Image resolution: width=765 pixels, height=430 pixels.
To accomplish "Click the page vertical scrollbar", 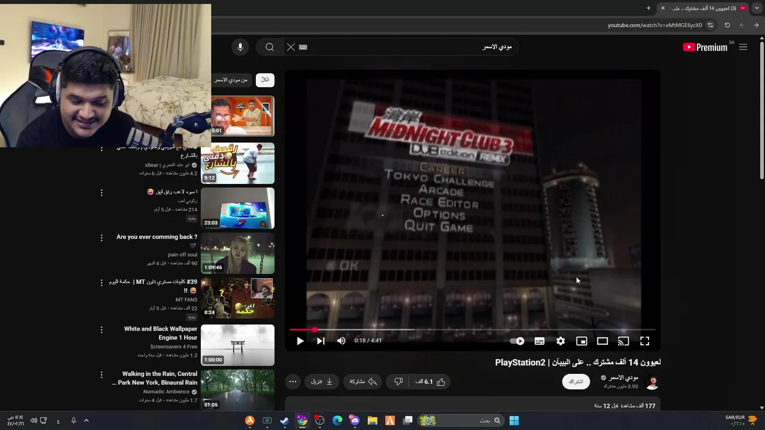I will coord(761,110).
